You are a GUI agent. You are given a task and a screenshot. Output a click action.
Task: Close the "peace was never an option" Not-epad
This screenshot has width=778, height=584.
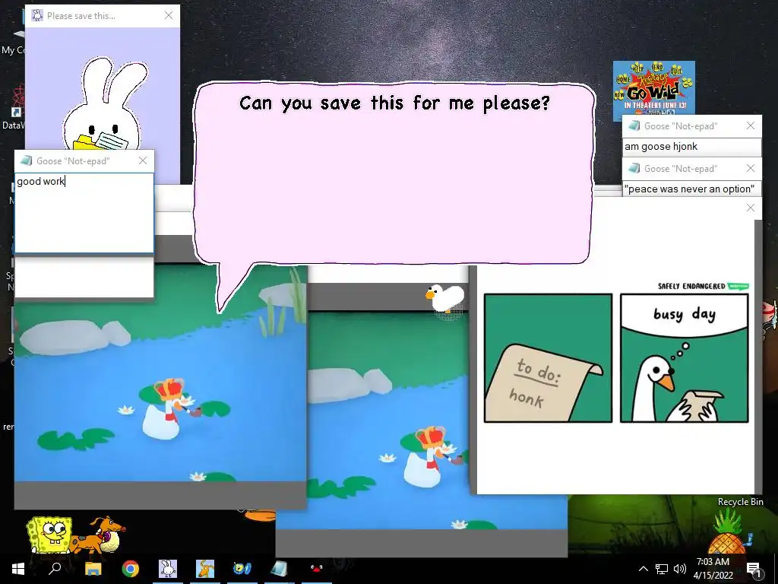pyautogui.click(x=751, y=168)
